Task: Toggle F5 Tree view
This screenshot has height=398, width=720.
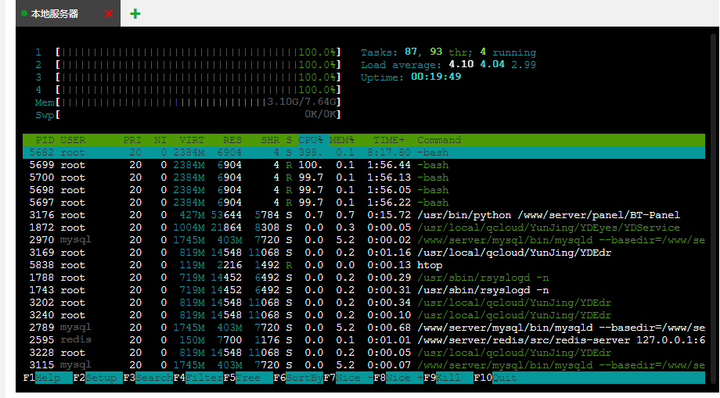Action: [x=248, y=378]
